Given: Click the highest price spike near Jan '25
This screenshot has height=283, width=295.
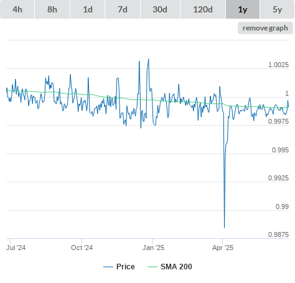Looking at the screenshot, I should [148, 59].
